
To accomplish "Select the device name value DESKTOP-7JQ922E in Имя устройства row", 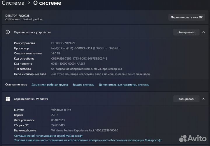I will coord(63,43).
